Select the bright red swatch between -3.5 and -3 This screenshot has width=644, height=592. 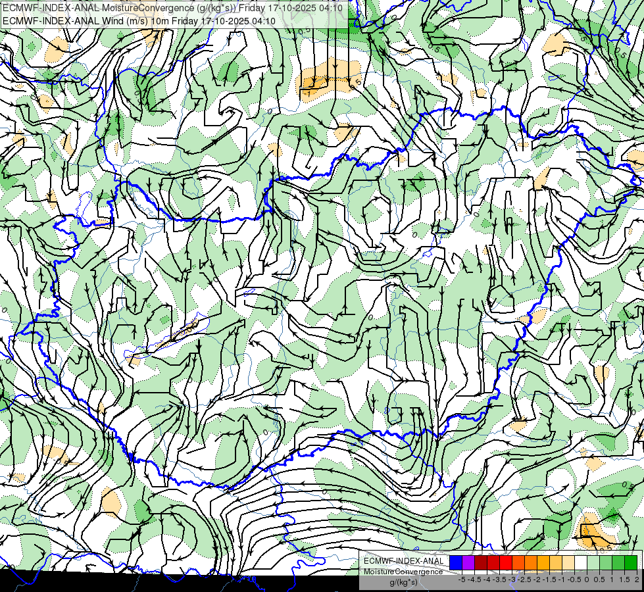(x=506, y=562)
